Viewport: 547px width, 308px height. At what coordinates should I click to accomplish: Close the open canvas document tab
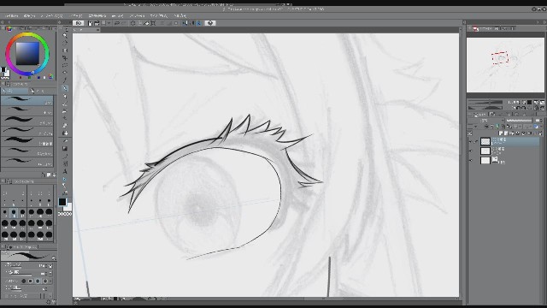(x=97, y=30)
